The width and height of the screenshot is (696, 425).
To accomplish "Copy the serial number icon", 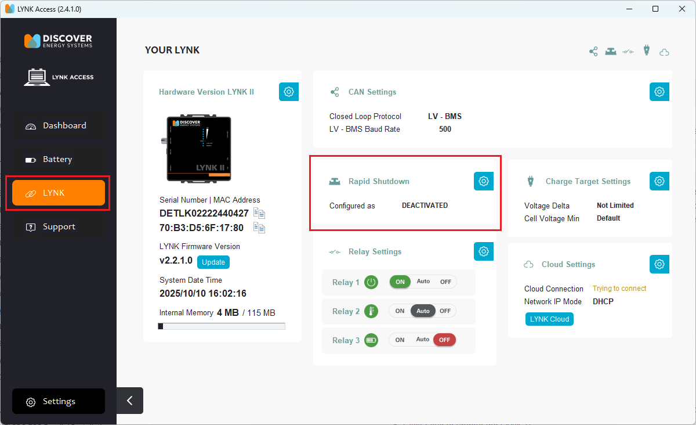I will (259, 214).
